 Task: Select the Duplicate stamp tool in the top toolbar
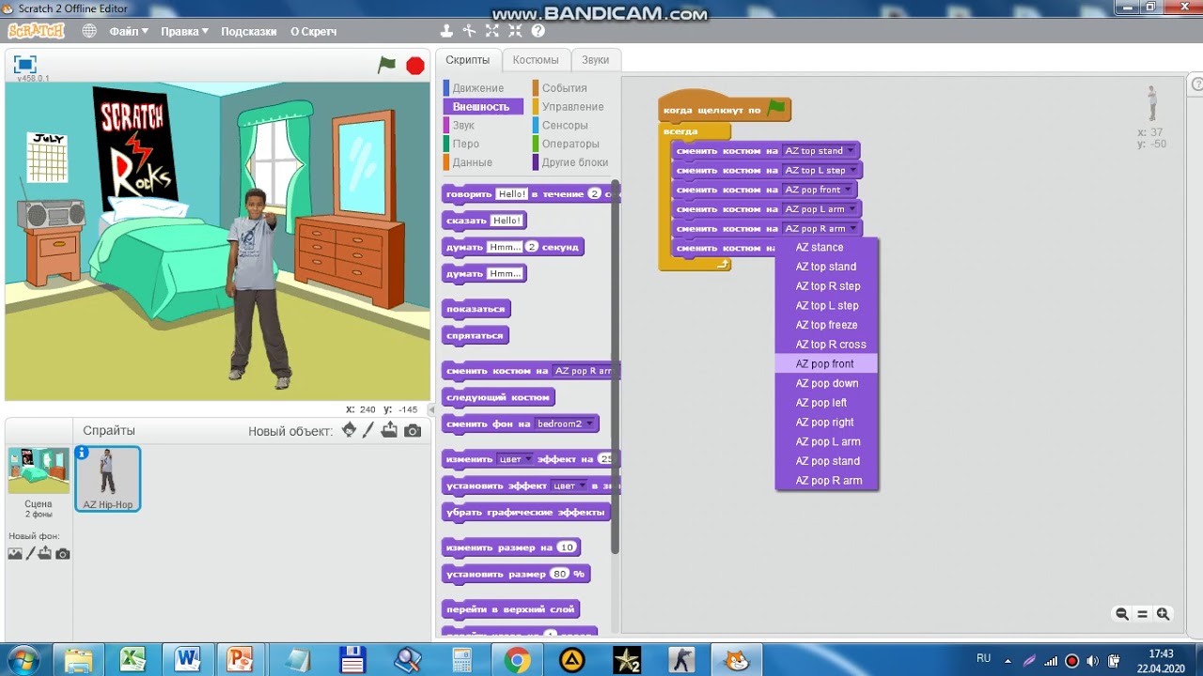tap(446, 31)
